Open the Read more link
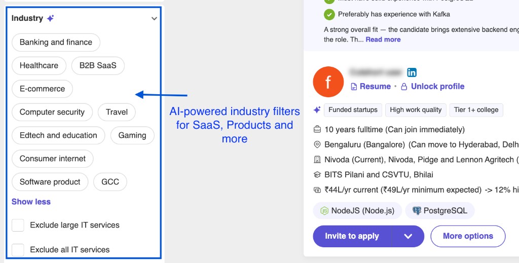This screenshot has width=519, height=263. (x=383, y=40)
